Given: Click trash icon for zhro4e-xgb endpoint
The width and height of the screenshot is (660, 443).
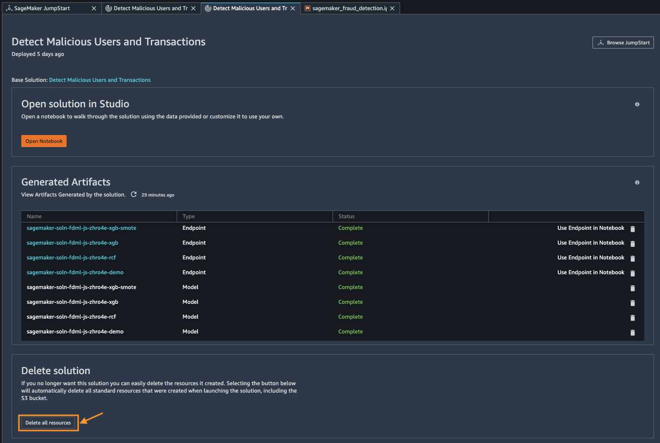Looking at the screenshot, I should pyautogui.click(x=633, y=244).
